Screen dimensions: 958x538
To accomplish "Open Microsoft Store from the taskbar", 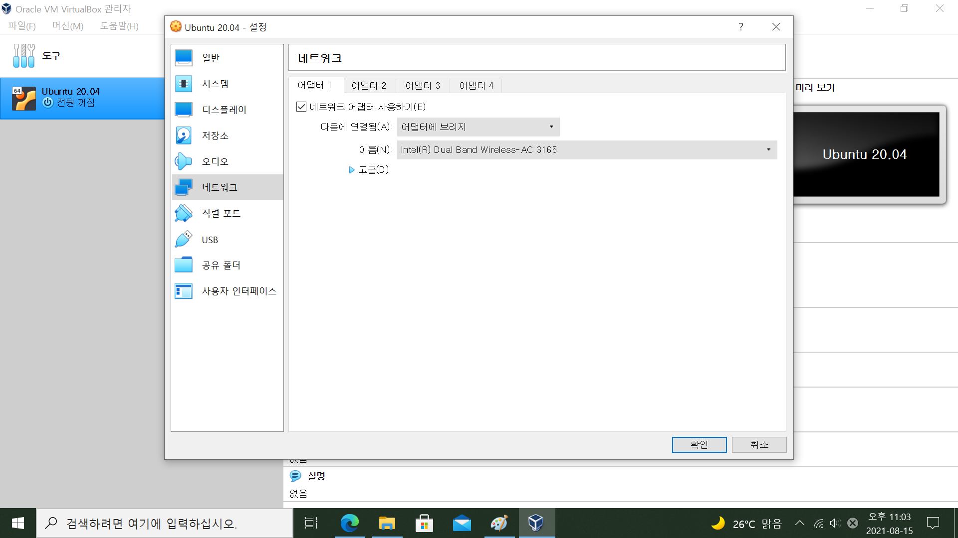I will [x=424, y=523].
